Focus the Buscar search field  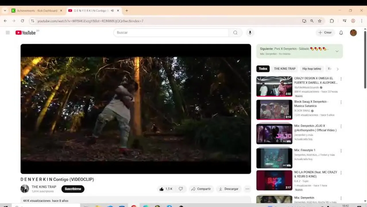(171, 32)
